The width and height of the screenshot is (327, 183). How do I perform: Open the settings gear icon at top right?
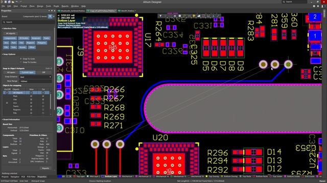click(x=314, y=6)
